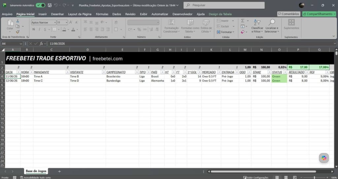Switch to the Design da Tabela tab
Screen dimensions: 338x179
pyautogui.click(x=220, y=14)
